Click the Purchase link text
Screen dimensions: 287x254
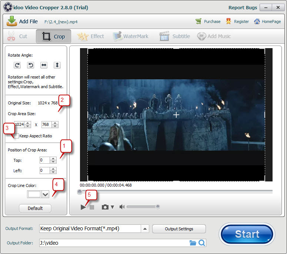pos(212,21)
